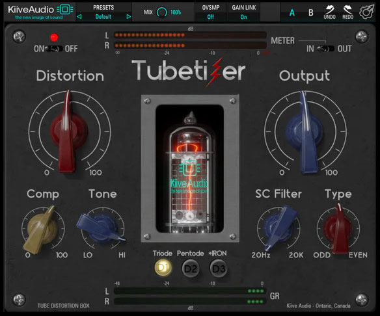Click the HI label under Tone
380x316 pixels.
click(122, 255)
